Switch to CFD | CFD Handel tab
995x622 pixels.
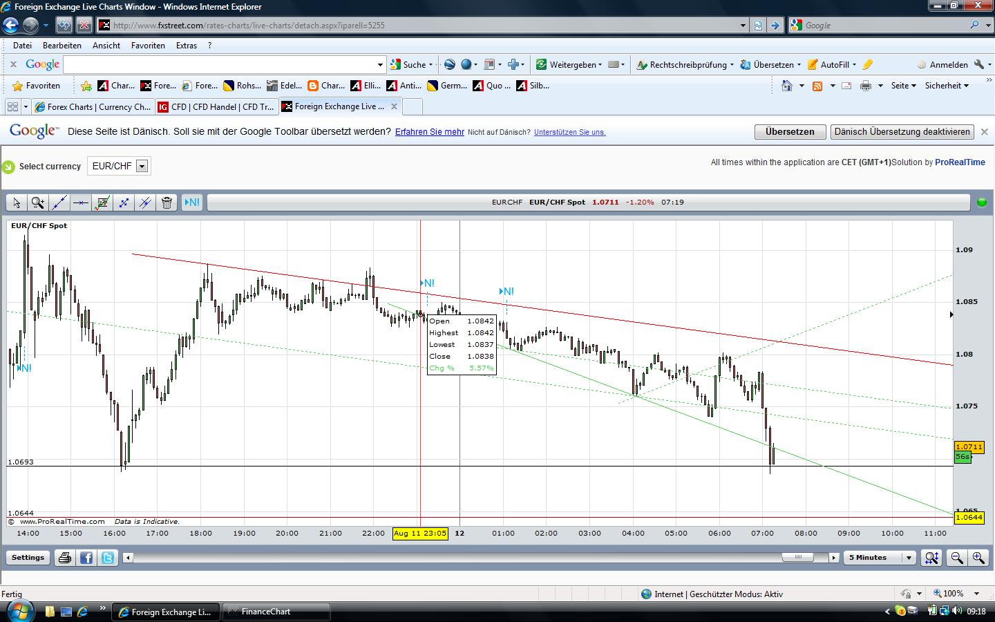pyautogui.click(x=216, y=107)
